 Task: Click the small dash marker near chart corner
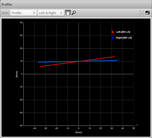137,125
